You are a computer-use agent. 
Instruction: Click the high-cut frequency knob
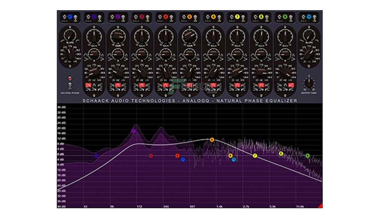click(309, 53)
